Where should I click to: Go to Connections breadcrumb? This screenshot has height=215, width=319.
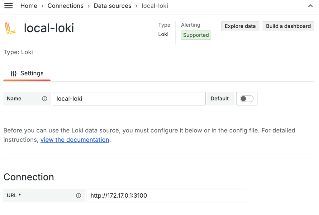click(65, 6)
